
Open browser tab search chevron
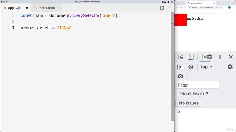pos(233,3)
